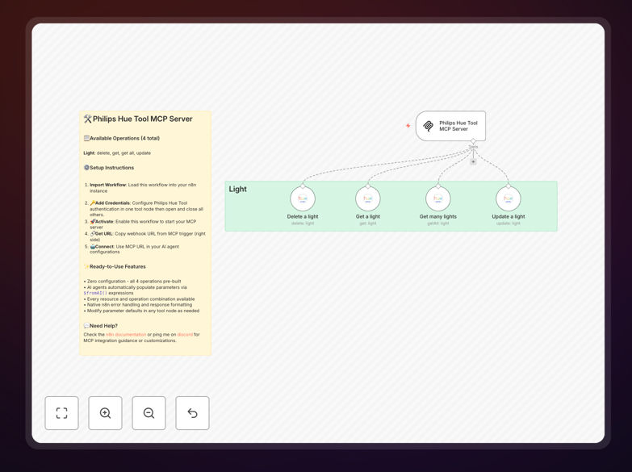The height and width of the screenshot is (472, 632).
Task: Click the Delete a light label
Action: 303,216
